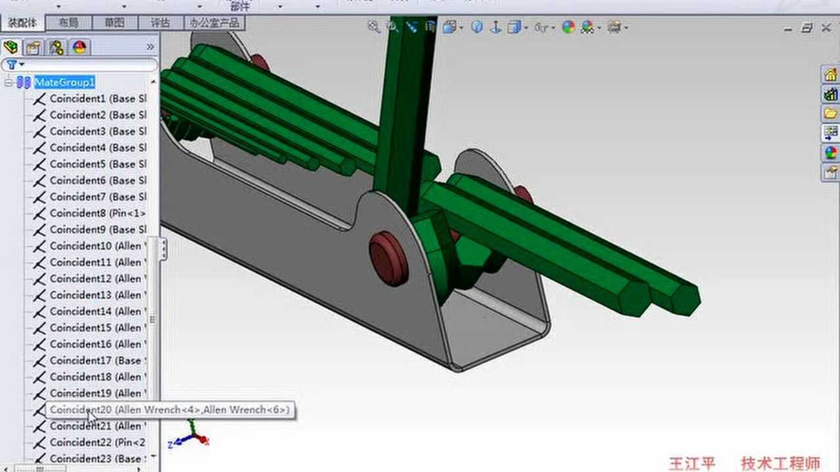This screenshot has width=840, height=472.
Task: Click the Zoom to Area icon
Action: coord(392,27)
